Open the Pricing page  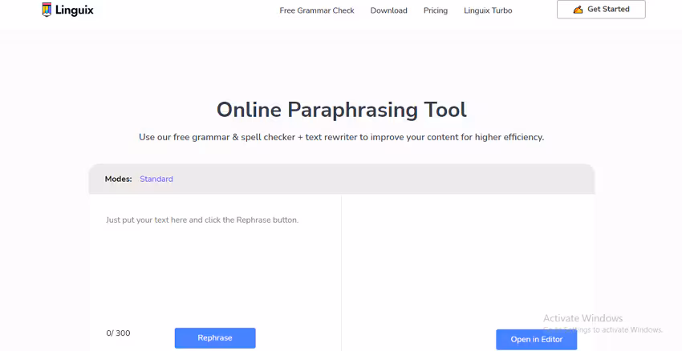coord(436,10)
